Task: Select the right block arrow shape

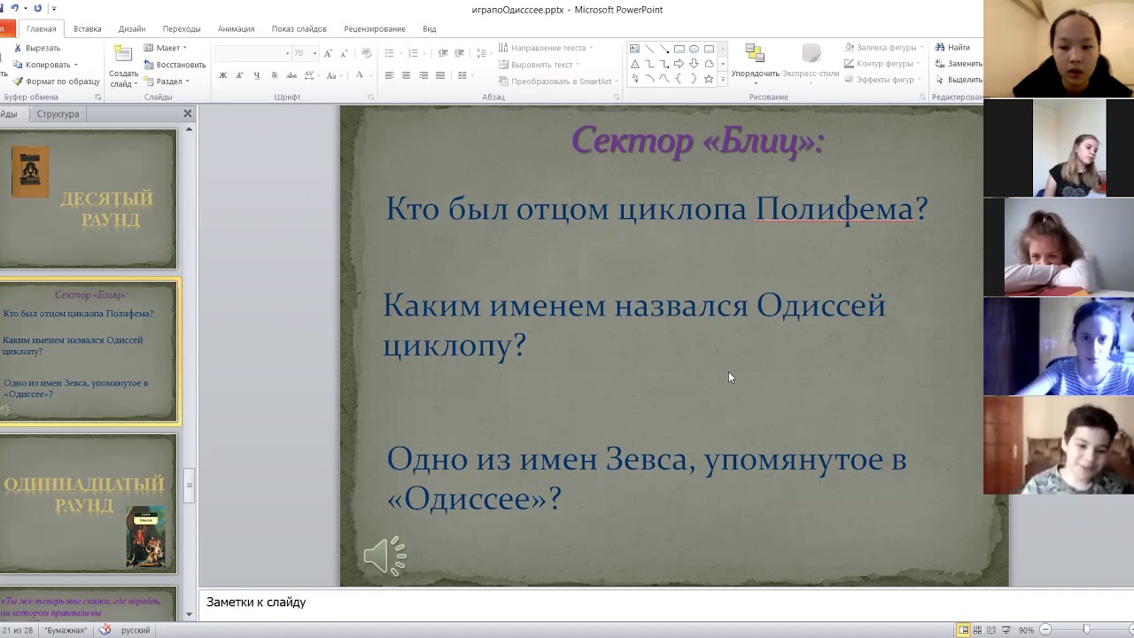Action: pyautogui.click(x=679, y=64)
